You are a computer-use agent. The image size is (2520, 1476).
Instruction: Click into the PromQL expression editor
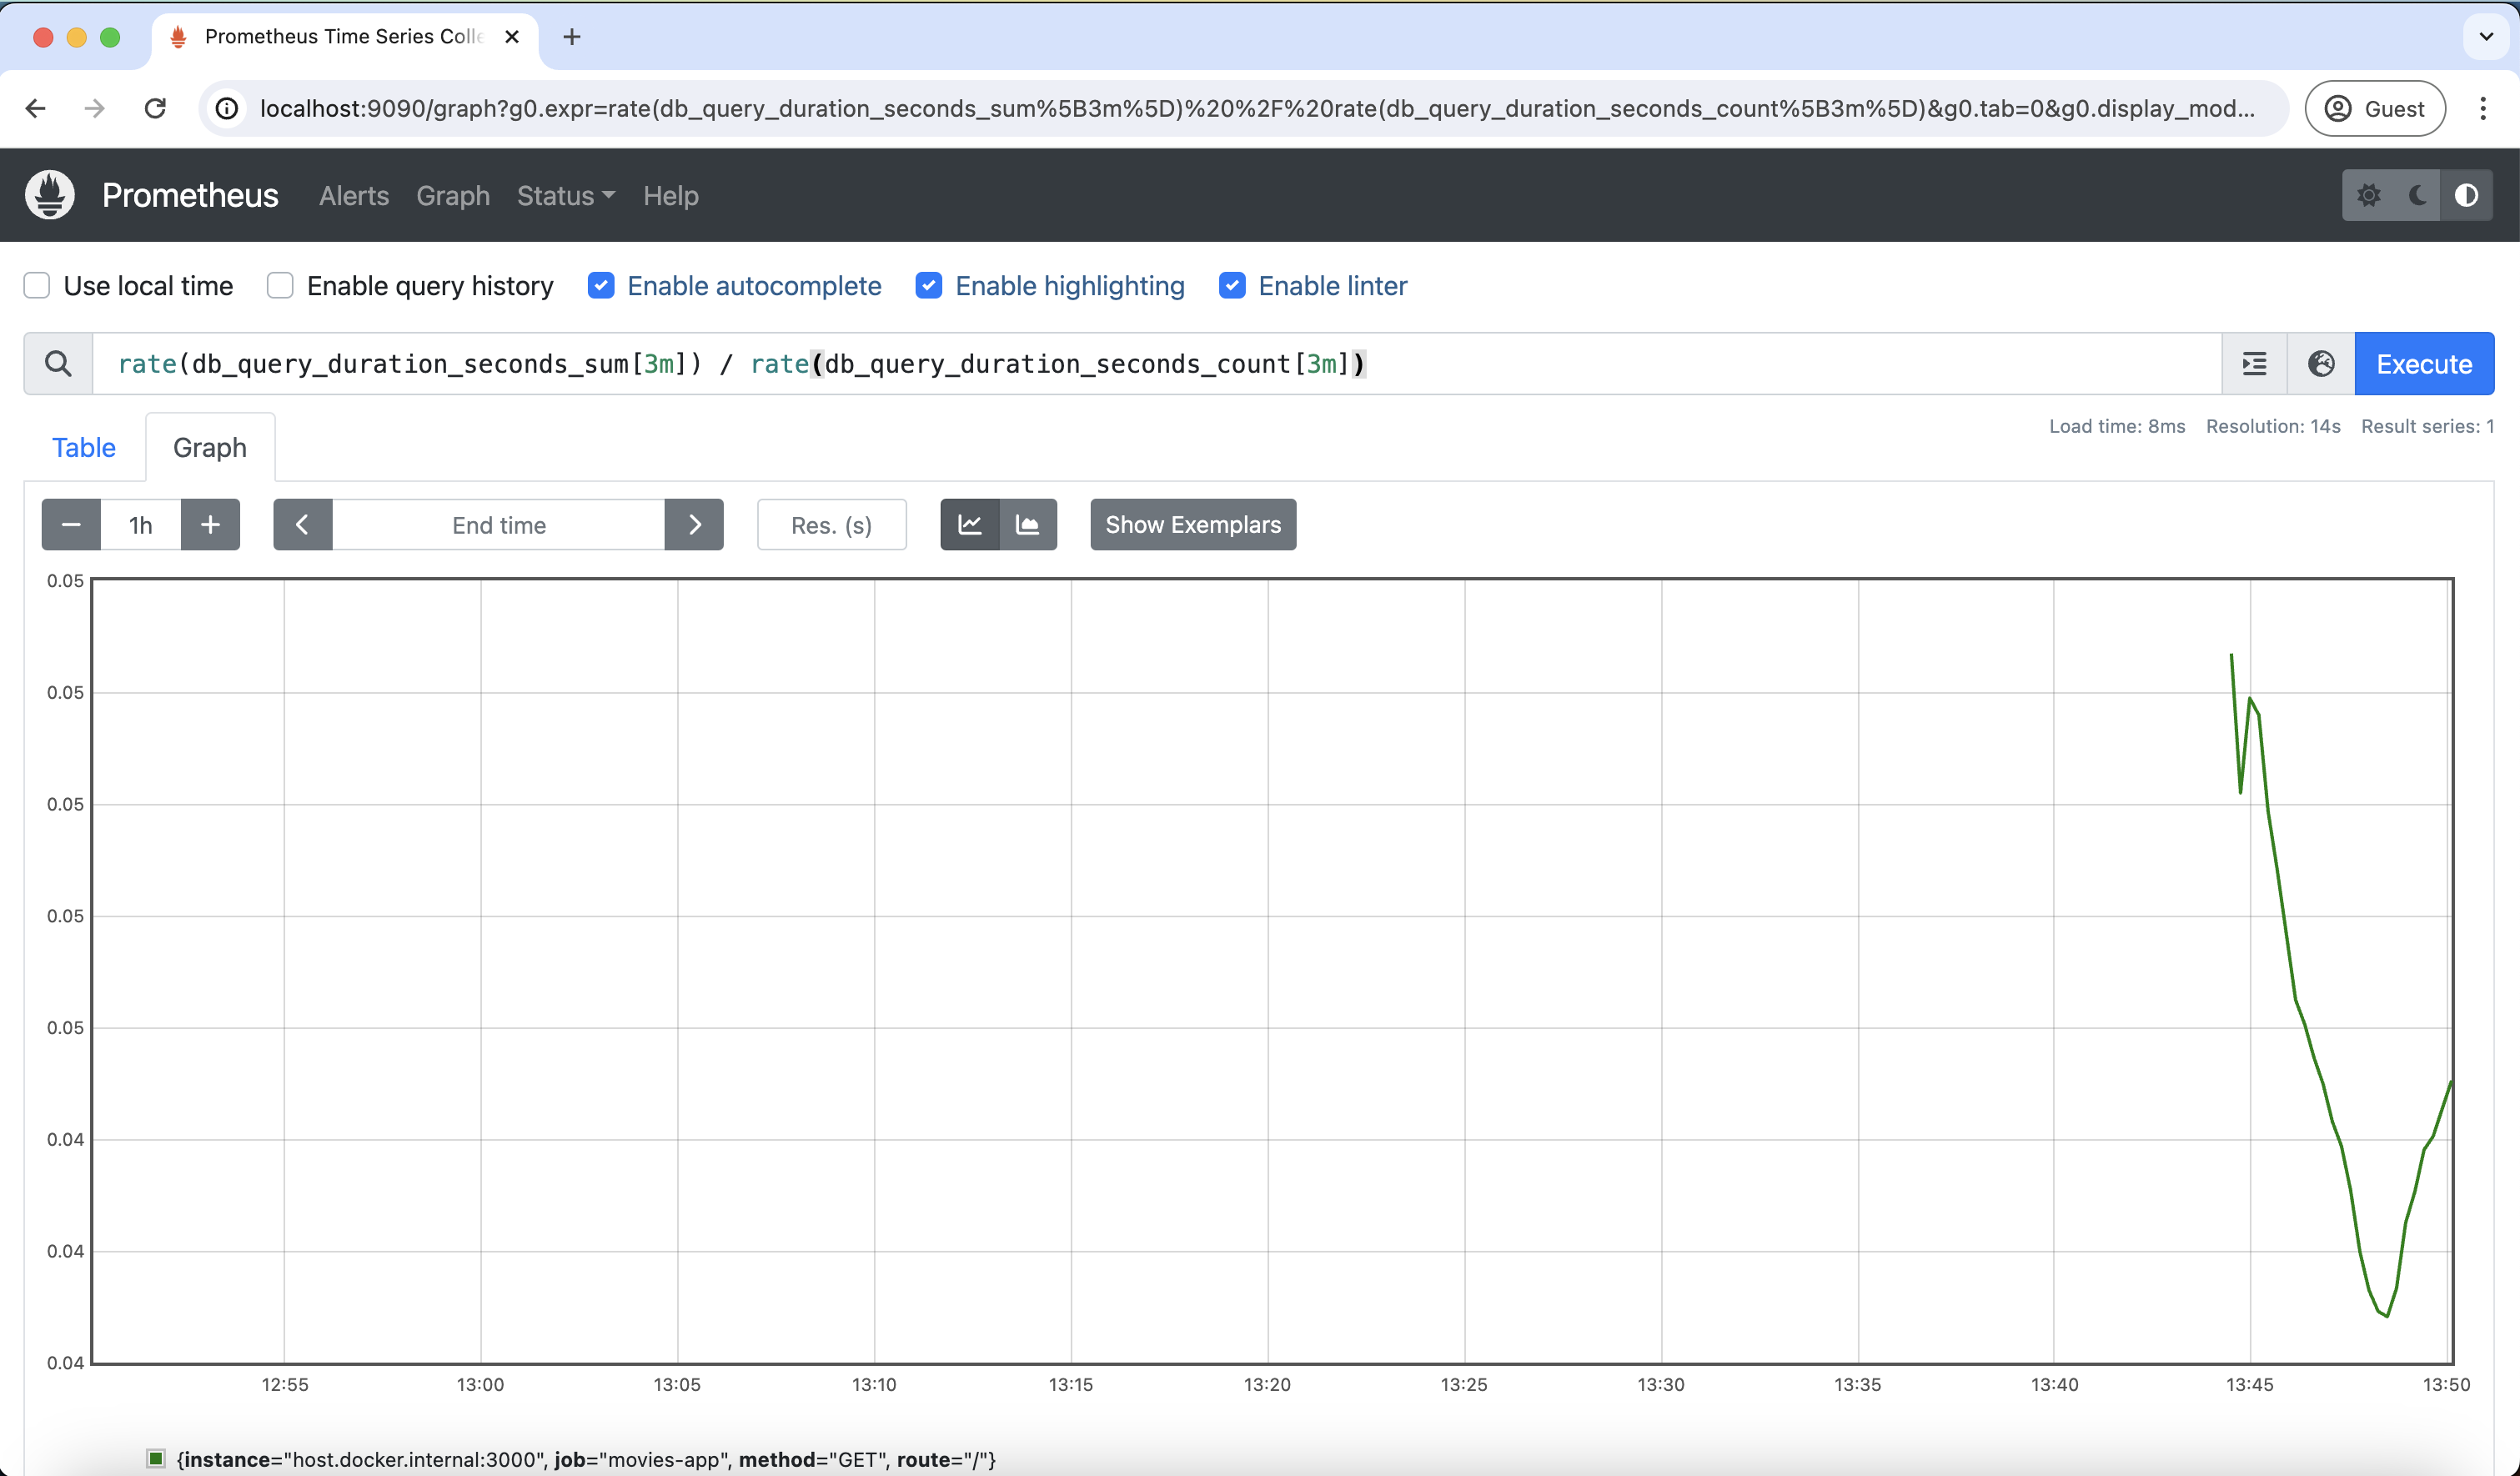pyautogui.click(x=1157, y=364)
